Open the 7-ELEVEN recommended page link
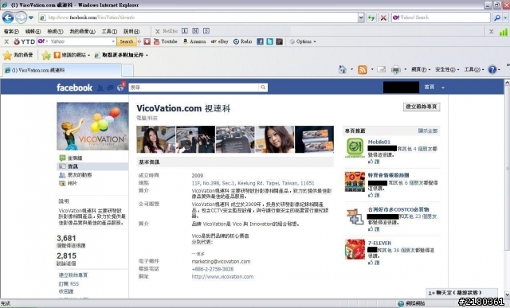The width and height of the screenshot is (510, 308). pyautogui.click(x=379, y=243)
